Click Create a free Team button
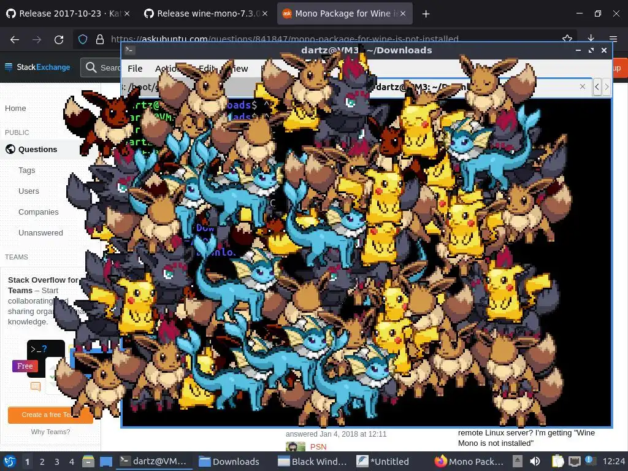This screenshot has height=471, width=628. click(50, 415)
